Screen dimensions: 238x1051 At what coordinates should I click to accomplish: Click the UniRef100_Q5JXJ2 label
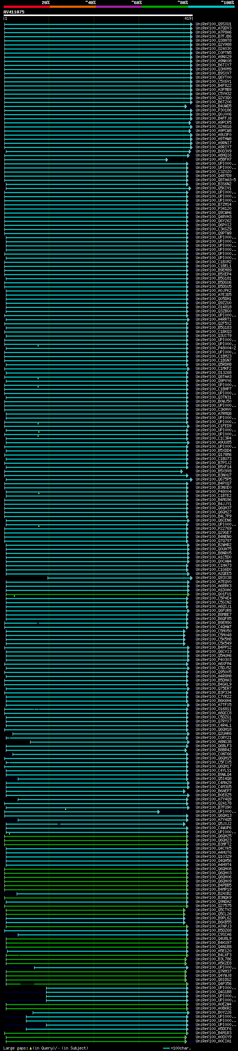[213, 824]
